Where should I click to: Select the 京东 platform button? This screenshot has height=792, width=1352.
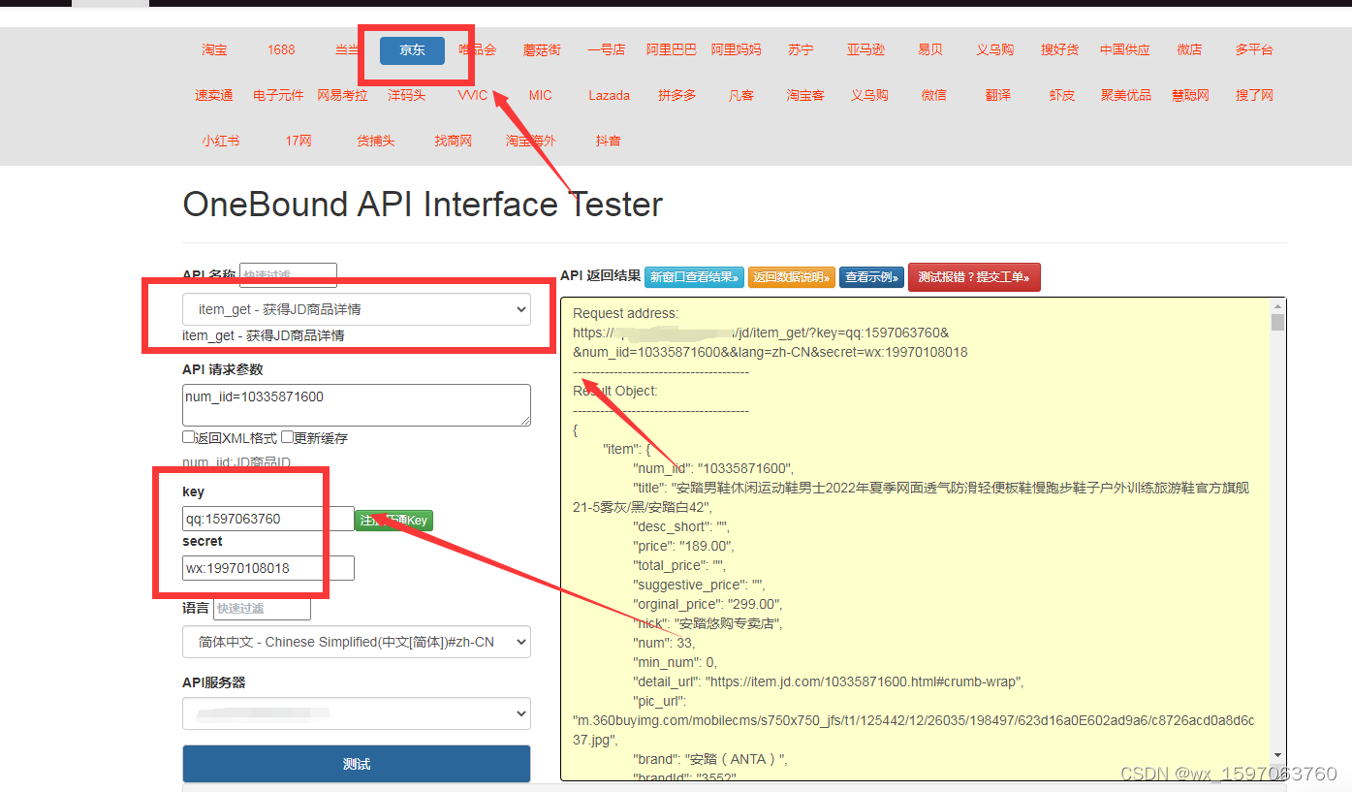(412, 50)
